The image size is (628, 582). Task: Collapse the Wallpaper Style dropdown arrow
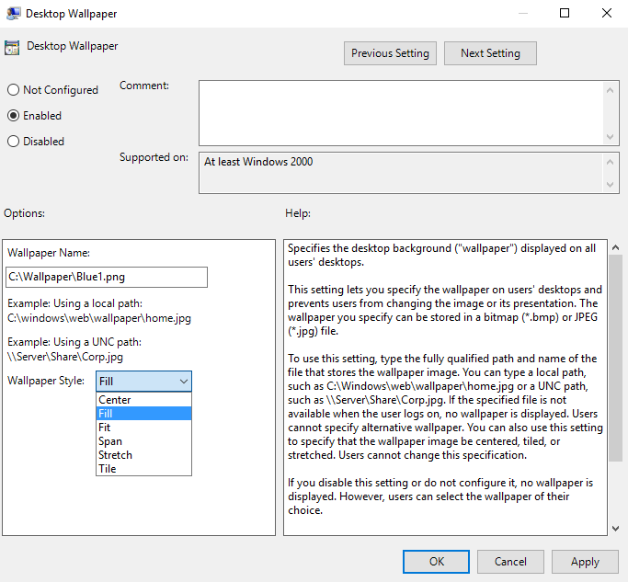(183, 381)
